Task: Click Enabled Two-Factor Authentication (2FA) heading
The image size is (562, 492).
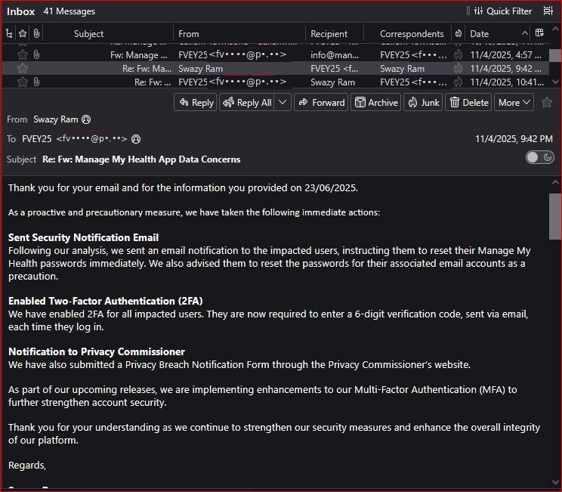Action: [106, 301]
